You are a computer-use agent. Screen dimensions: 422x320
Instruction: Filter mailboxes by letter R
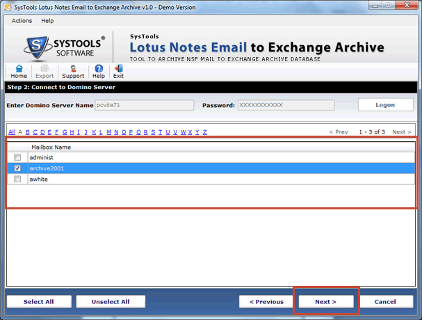point(145,132)
